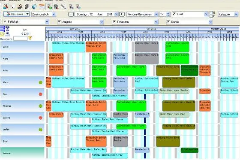Click the blue list icon above resource column

(3, 28)
